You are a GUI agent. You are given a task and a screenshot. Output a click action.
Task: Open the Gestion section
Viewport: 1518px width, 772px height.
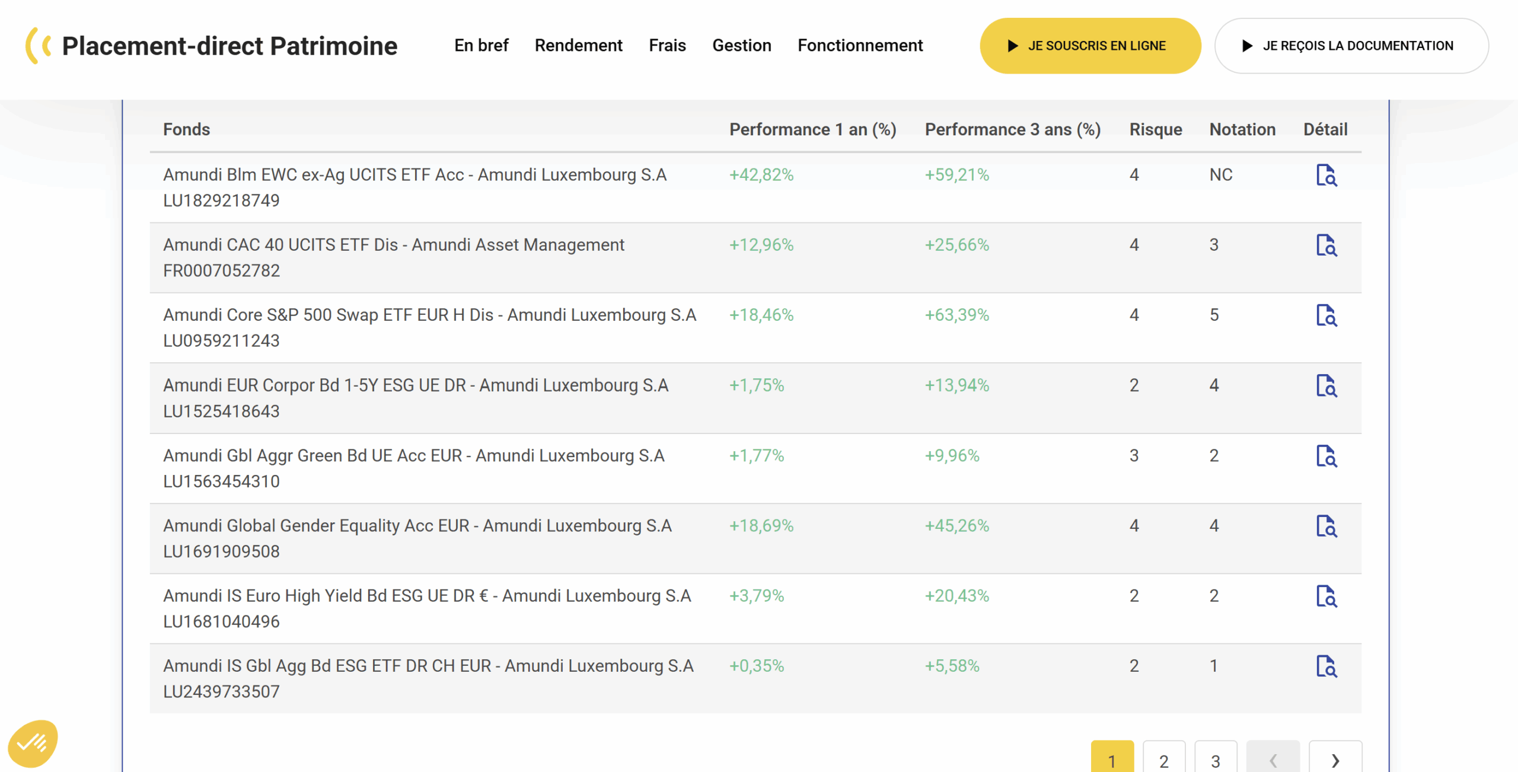[x=742, y=46]
